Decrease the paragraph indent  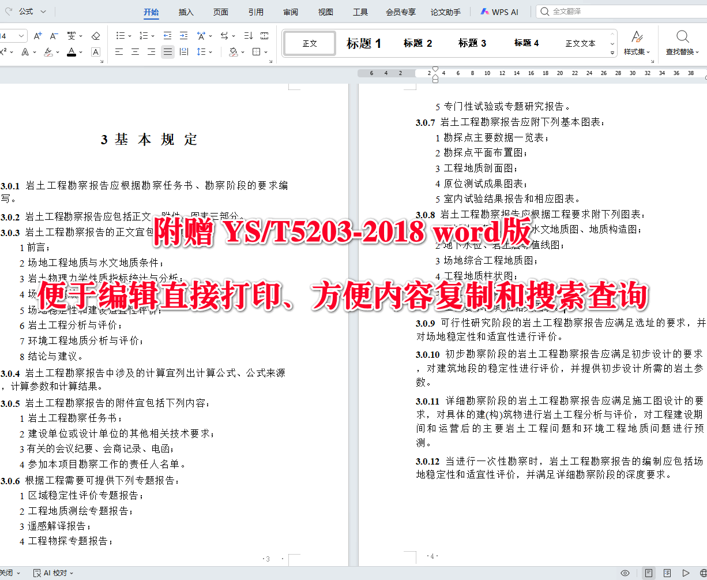167,36
